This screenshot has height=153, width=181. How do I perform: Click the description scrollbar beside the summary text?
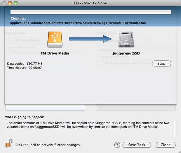tap(174, 129)
